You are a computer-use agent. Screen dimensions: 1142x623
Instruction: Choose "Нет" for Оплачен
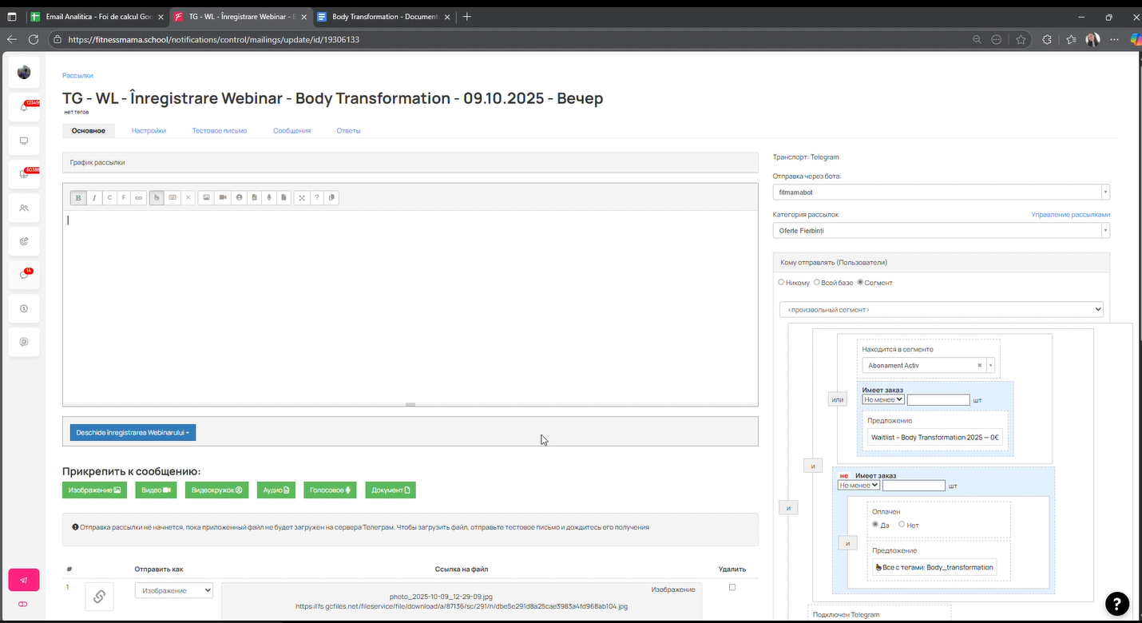tap(902, 525)
